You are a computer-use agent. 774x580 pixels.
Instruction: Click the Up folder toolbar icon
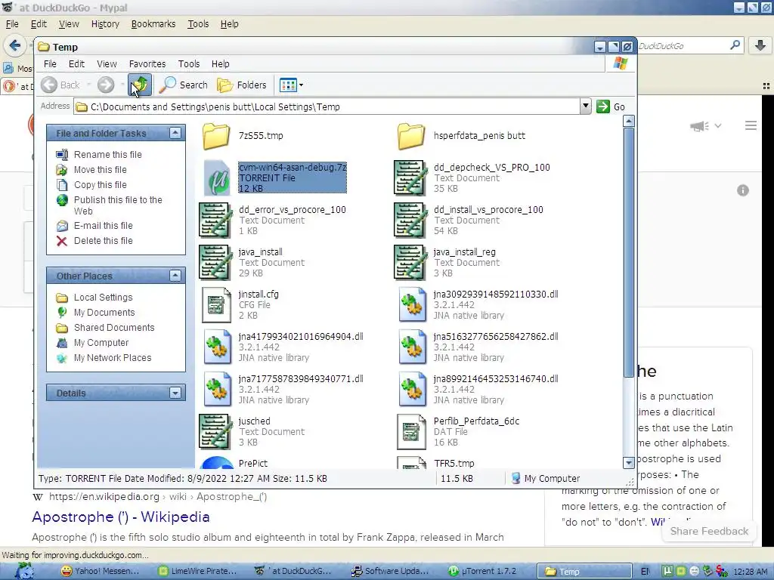(140, 85)
